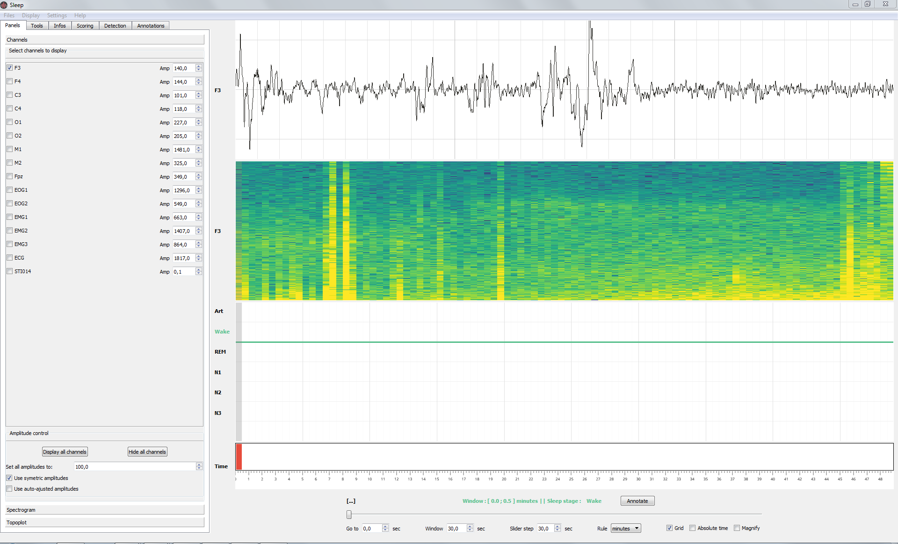
Task: Click the N2 stage label on hypnogram
Action: point(218,392)
